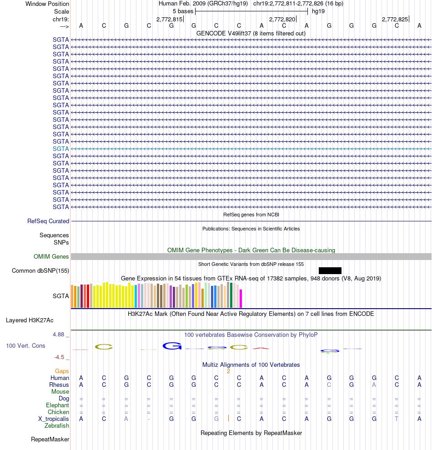Click the RepeatMasker track label
This screenshot has width=432, height=450.
pyautogui.click(x=50, y=440)
